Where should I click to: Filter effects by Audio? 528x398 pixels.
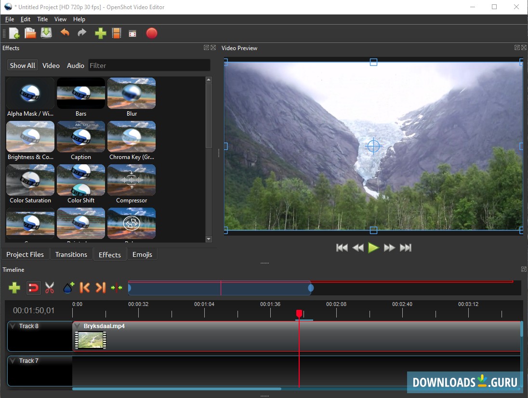tap(75, 66)
